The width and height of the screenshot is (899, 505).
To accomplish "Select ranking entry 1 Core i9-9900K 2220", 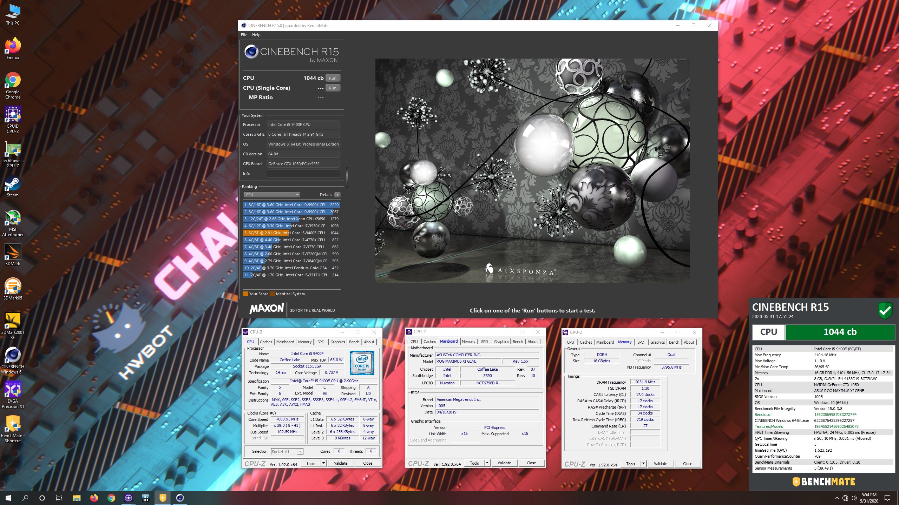I will tap(291, 205).
